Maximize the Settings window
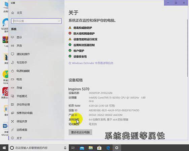Image resolution: width=189 pixels, height=151 pixels. [176, 3]
